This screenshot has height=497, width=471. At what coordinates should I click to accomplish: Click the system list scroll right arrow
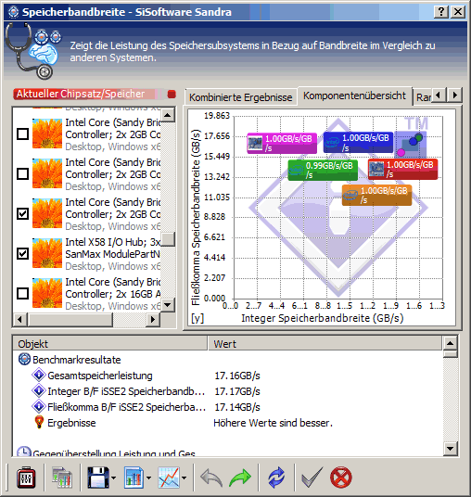[x=153, y=319]
